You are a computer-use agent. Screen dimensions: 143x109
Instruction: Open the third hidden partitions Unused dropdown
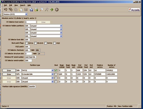(61, 33)
